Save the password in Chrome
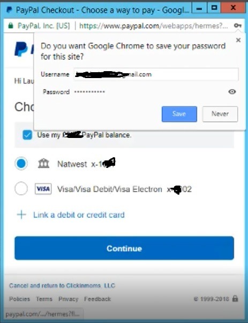Viewport: 248px width, 323px height. point(179,114)
